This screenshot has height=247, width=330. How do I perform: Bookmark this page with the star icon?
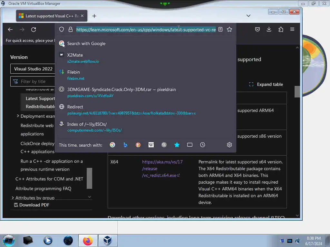click(x=229, y=29)
